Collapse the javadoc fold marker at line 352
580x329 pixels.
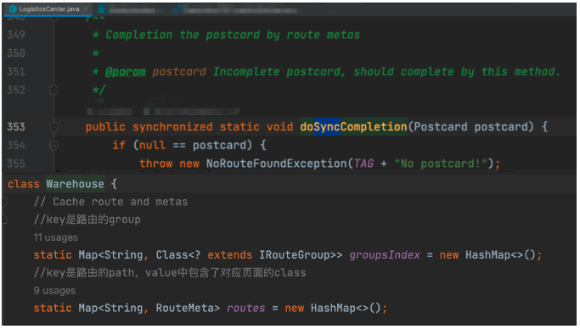click(53, 90)
